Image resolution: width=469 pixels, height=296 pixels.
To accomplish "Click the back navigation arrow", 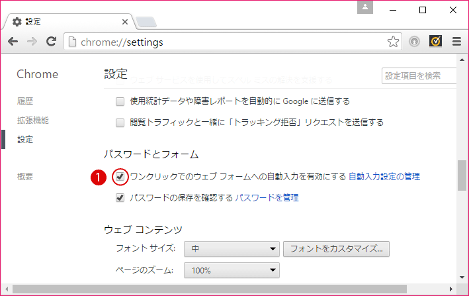I will [x=13, y=42].
